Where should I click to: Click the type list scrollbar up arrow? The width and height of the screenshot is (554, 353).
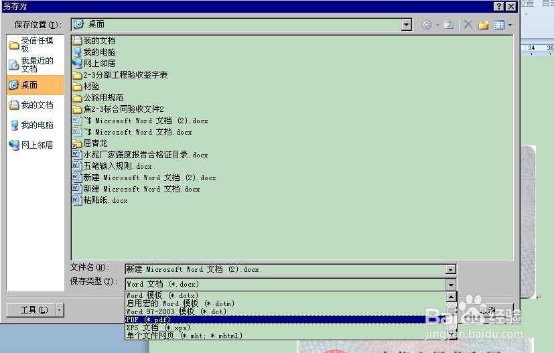tap(452, 297)
